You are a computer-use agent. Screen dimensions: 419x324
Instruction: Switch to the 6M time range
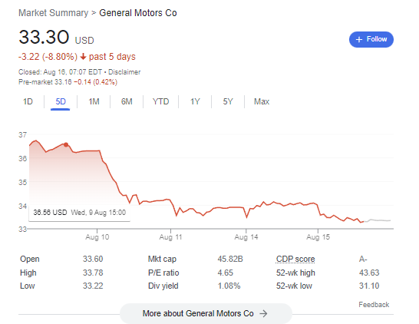pos(127,101)
